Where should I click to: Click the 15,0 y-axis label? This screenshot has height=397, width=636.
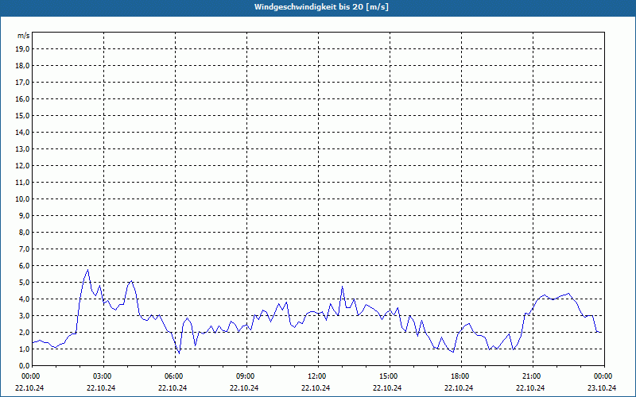pyautogui.click(x=22, y=115)
